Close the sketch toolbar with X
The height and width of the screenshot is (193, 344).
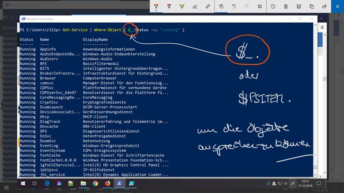(x=338, y=6)
